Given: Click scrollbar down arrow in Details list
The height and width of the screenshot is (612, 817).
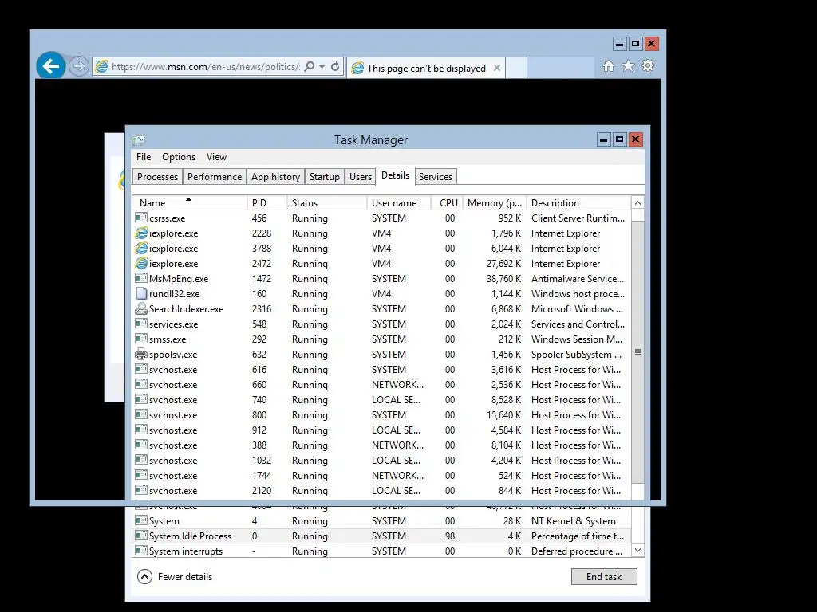Looking at the screenshot, I should click(637, 550).
